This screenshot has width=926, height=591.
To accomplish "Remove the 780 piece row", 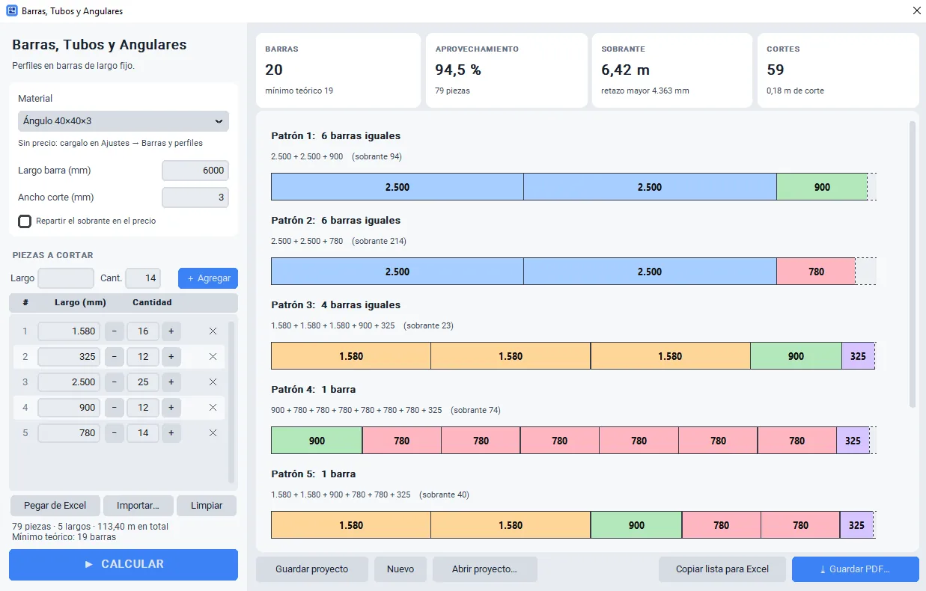I will click(x=213, y=433).
